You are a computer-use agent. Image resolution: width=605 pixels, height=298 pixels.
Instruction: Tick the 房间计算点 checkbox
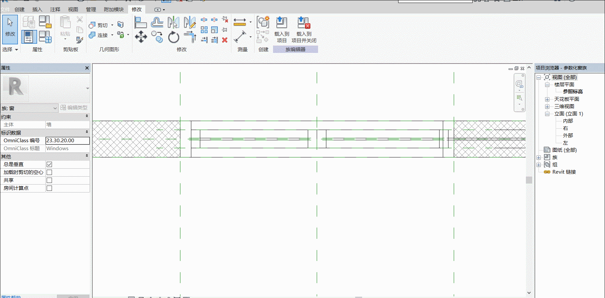coord(49,188)
